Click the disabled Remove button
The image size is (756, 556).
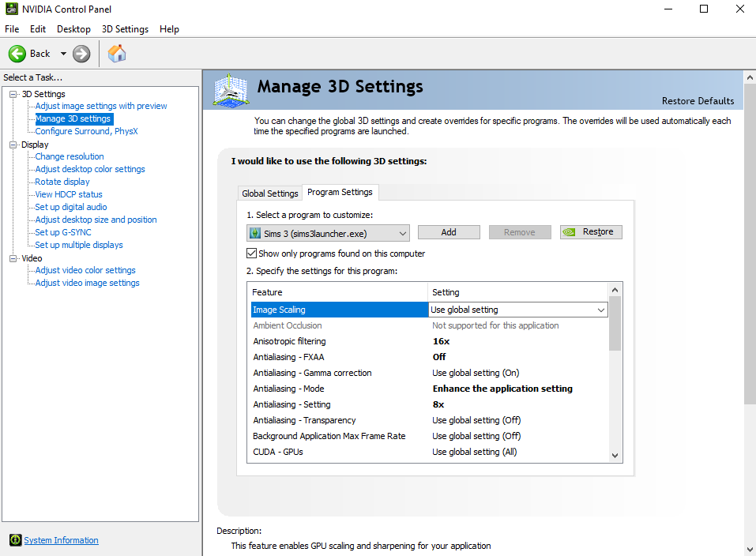coord(520,232)
